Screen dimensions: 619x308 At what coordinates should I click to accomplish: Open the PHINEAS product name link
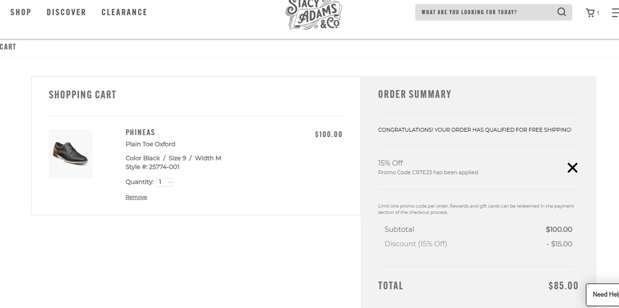pyautogui.click(x=140, y=133)
